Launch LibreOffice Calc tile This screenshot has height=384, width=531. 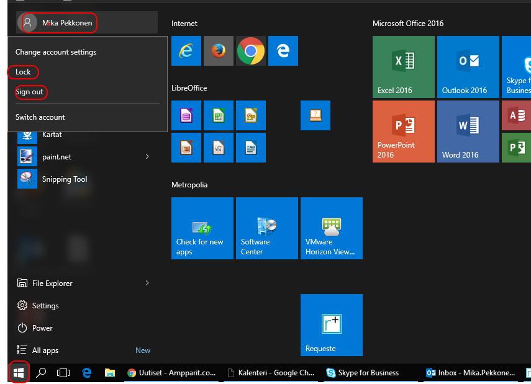219,115
